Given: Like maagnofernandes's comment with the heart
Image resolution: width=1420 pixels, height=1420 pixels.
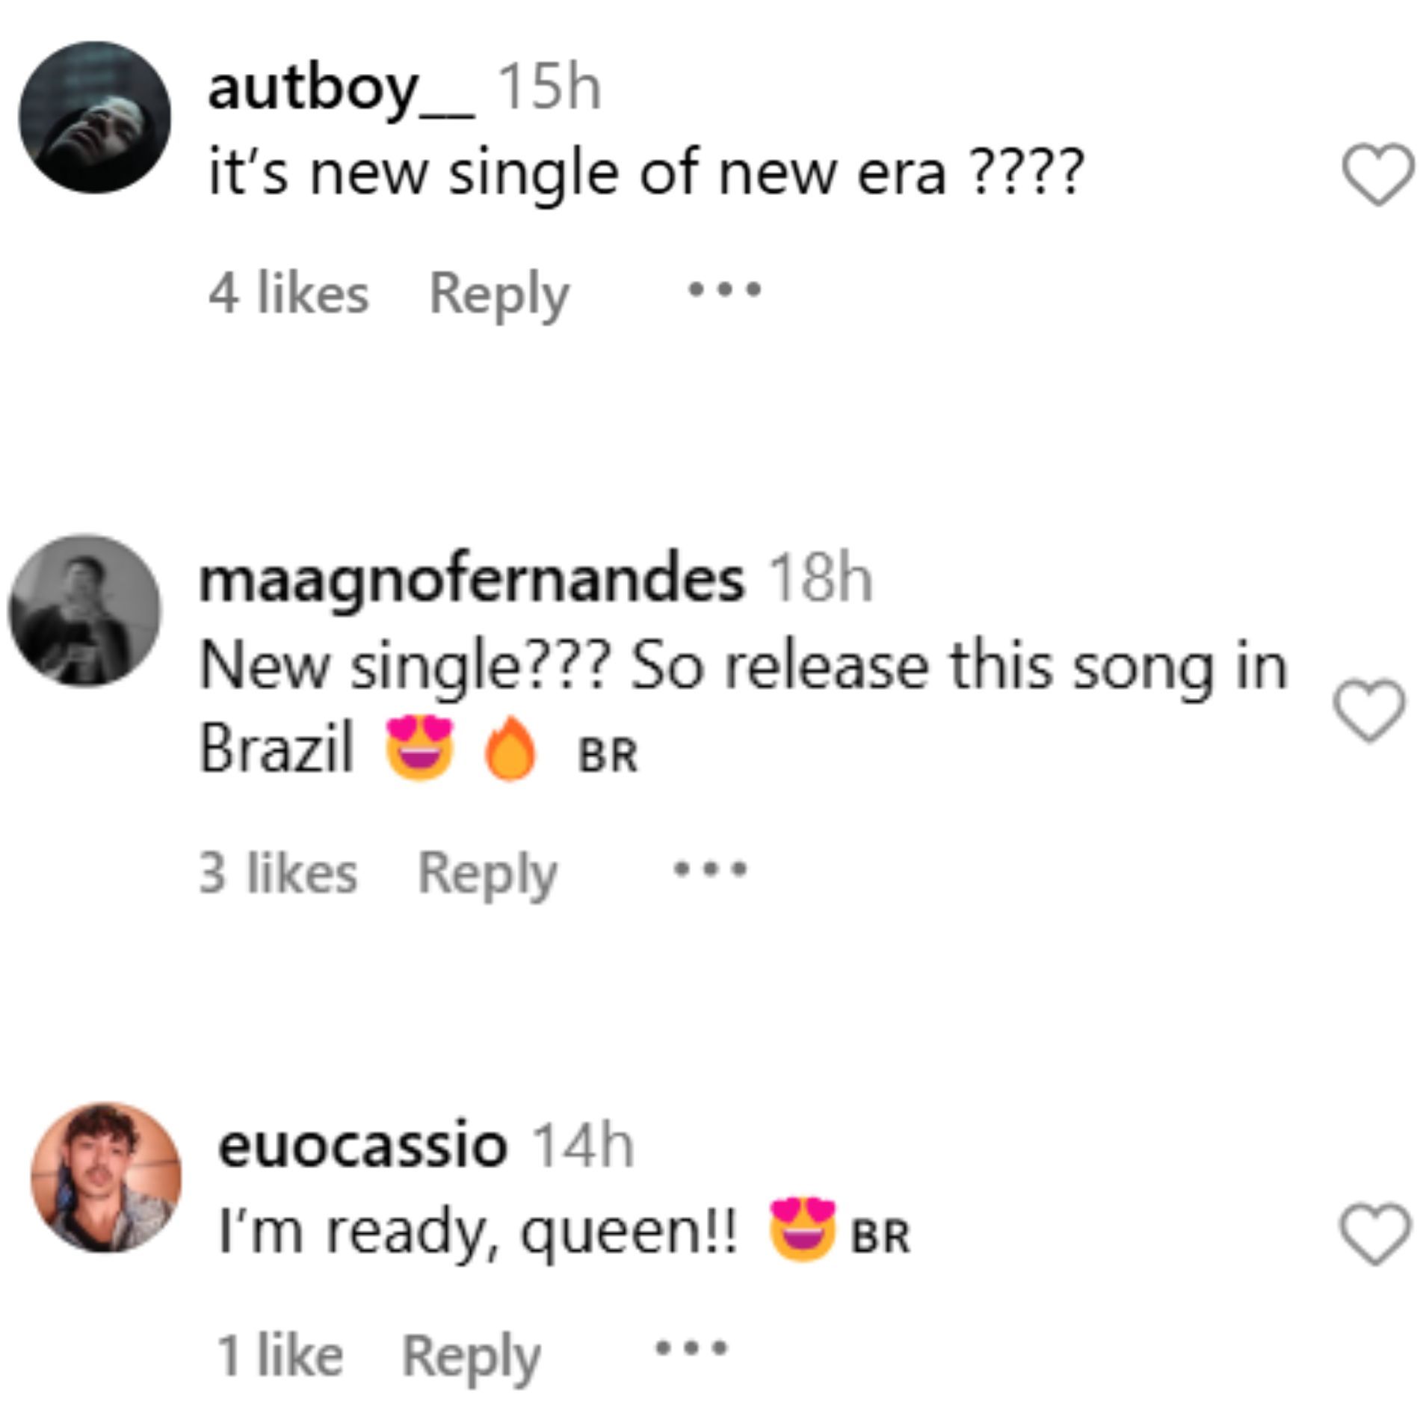Looking at the screenshot, I should 1369,711.
